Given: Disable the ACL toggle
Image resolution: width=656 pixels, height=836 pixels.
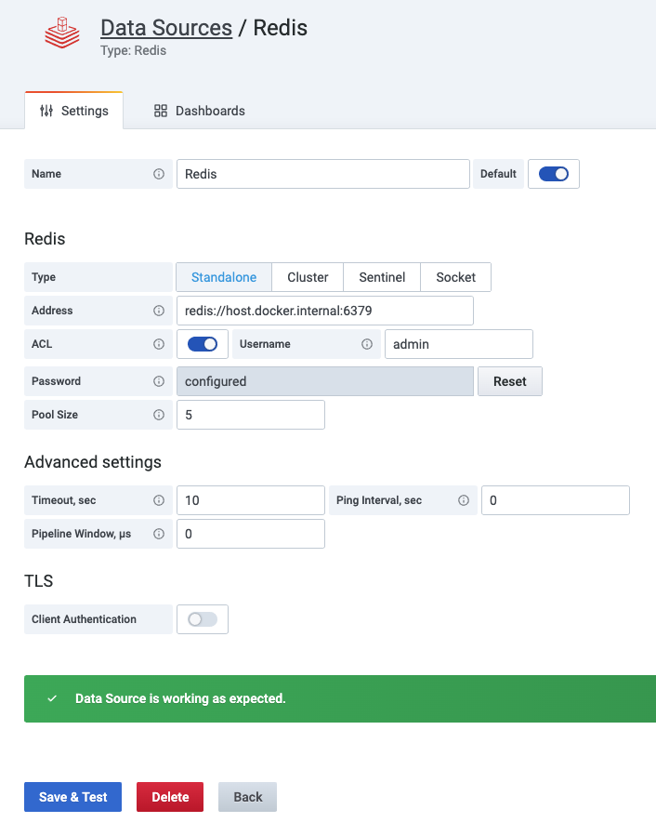Looking at the screenshot, I should (x=203, y=344).
